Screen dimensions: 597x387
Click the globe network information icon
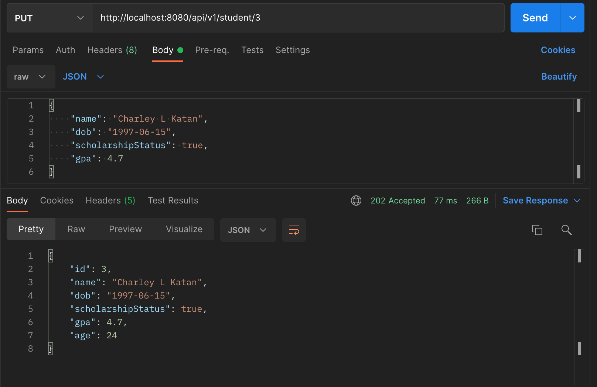tap(356, 201)
